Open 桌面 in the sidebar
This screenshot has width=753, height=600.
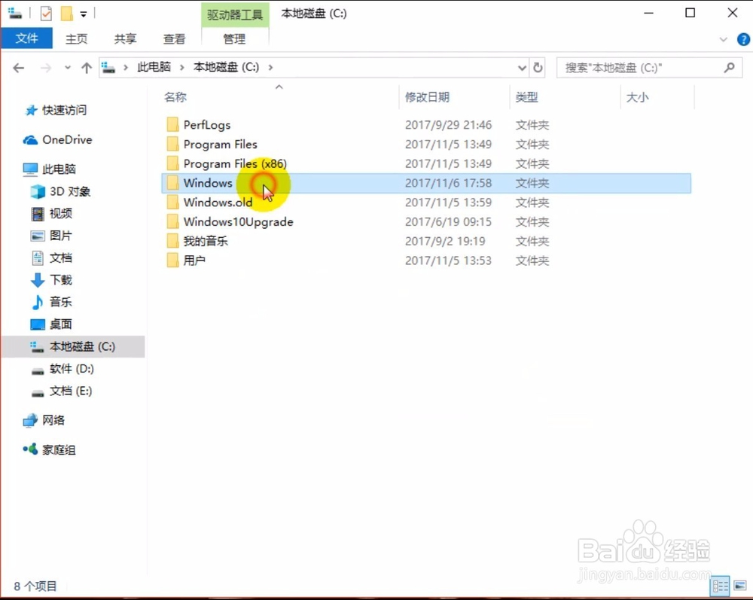[60, 324]
